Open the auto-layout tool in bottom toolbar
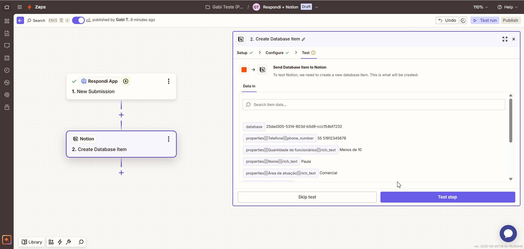 tap(51, 242)
